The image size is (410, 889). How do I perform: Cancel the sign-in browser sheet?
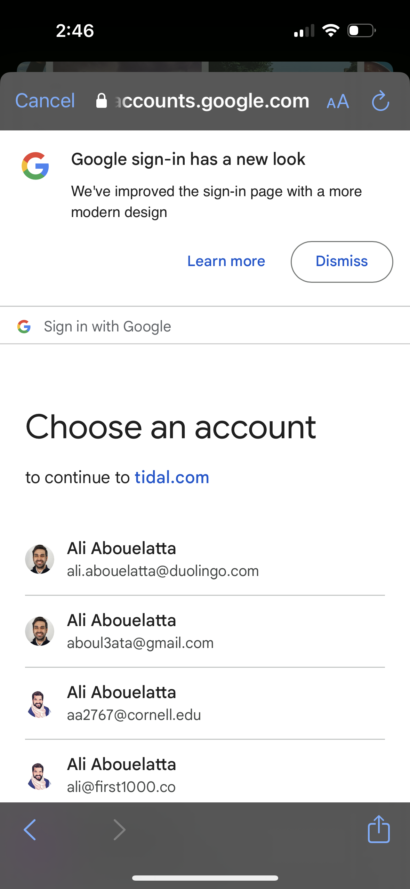tap(45, 101)
